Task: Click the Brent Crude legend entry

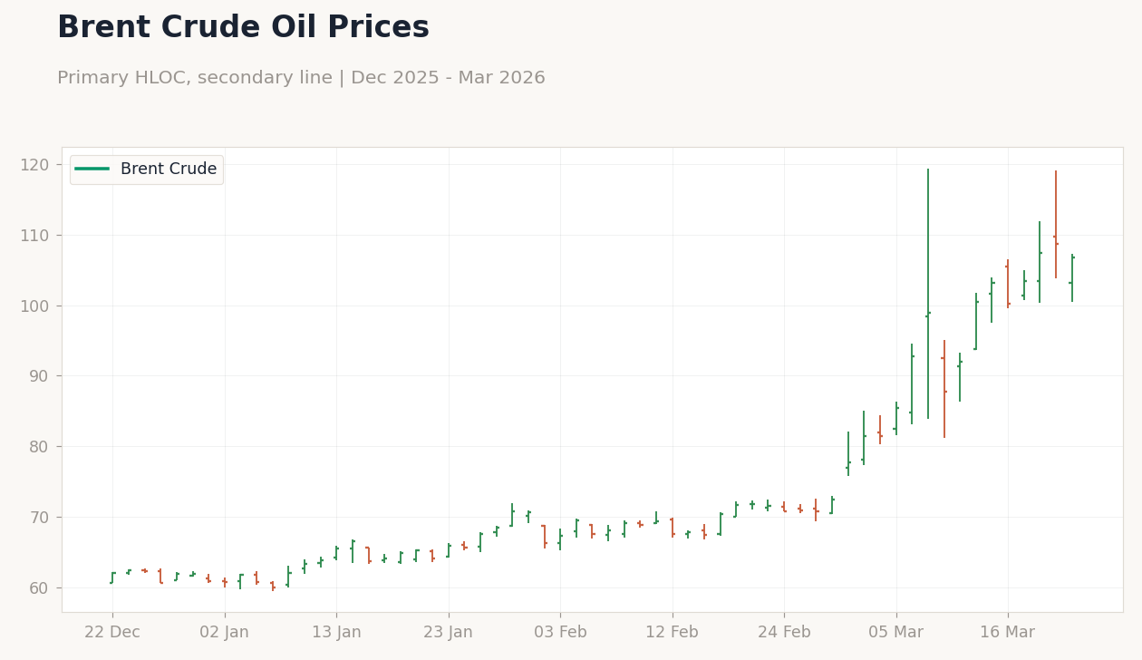Action: [x=146, y=170]
